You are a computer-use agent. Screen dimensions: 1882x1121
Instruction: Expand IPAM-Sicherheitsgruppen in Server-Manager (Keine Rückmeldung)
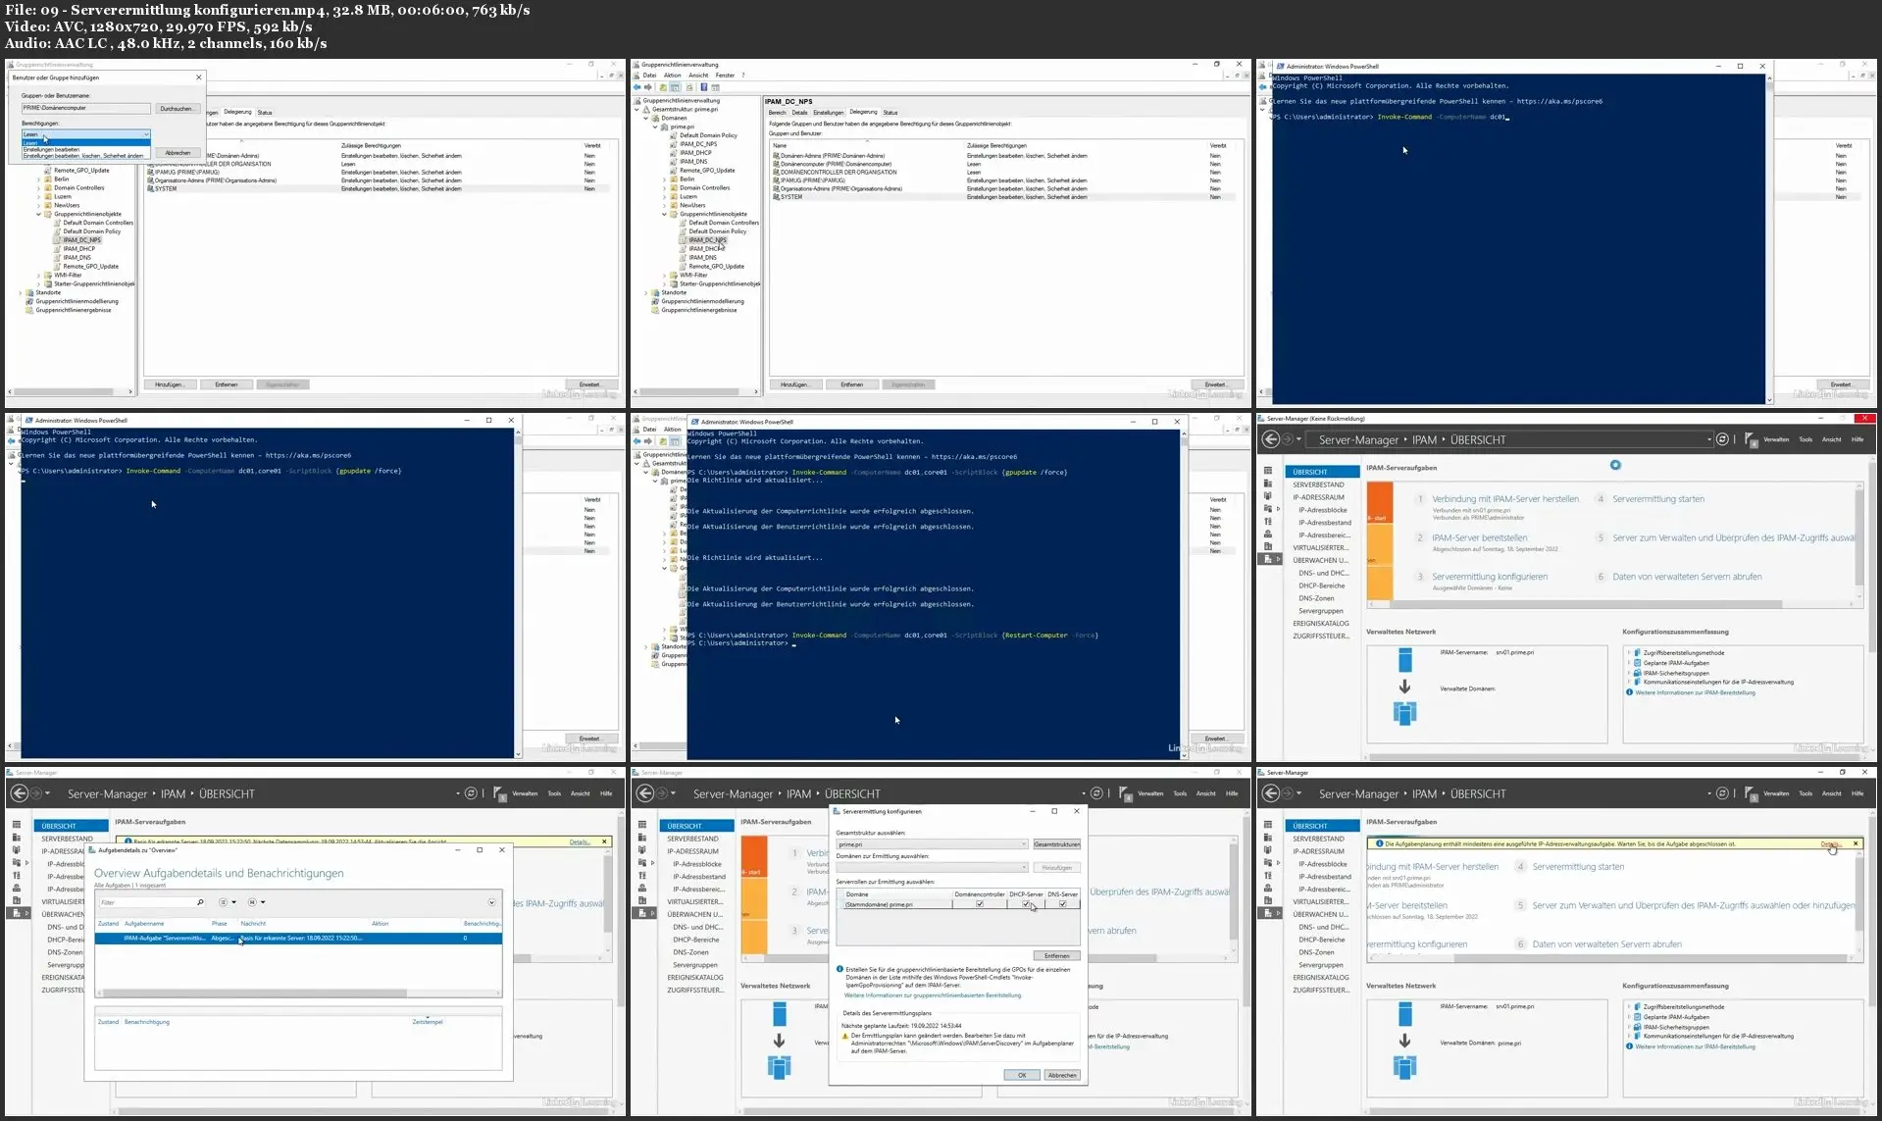[1629, 672]
